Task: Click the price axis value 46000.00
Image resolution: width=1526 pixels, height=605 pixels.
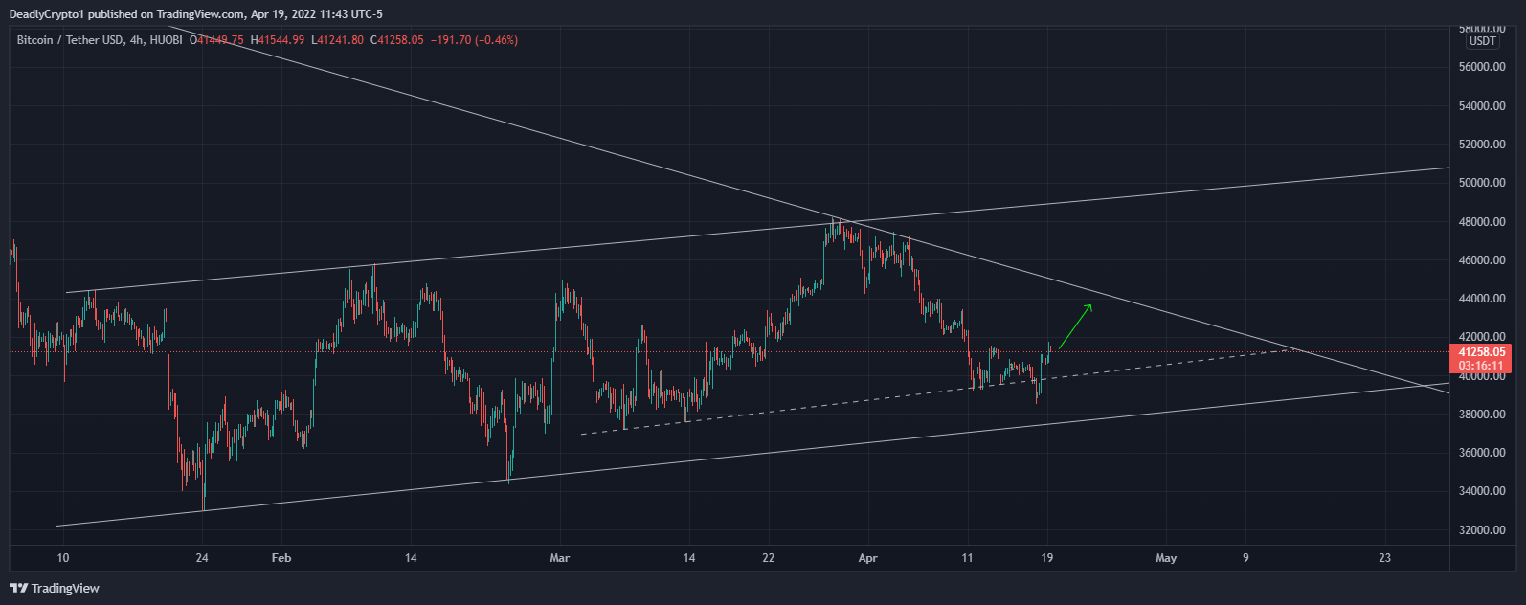Action: 1483,260
